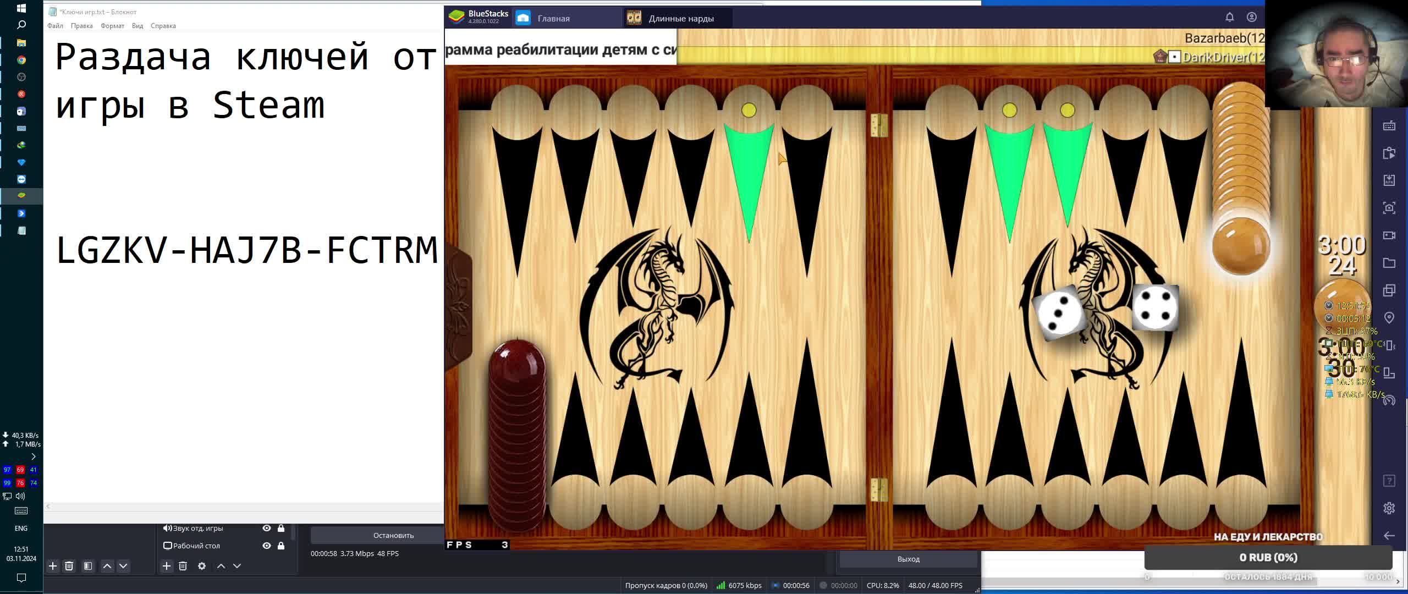Click BlueStacks notification bell

point(1230,18)
